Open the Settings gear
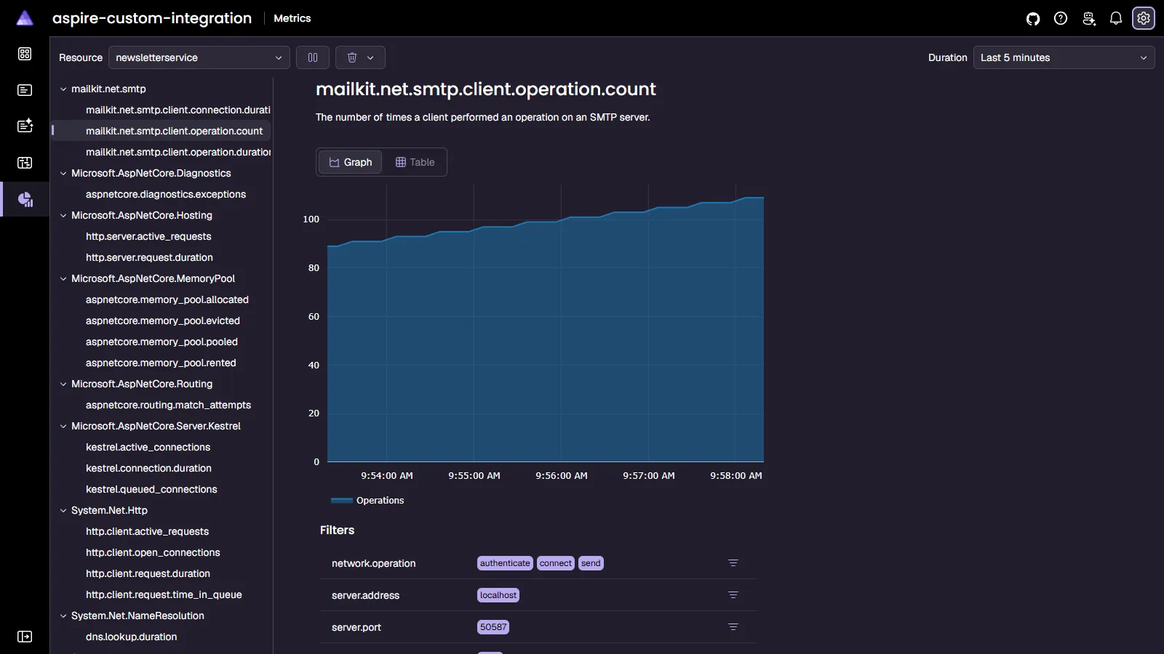Image resolution: width=1164 pixels, height=654 pixels. coord(1144,18)
